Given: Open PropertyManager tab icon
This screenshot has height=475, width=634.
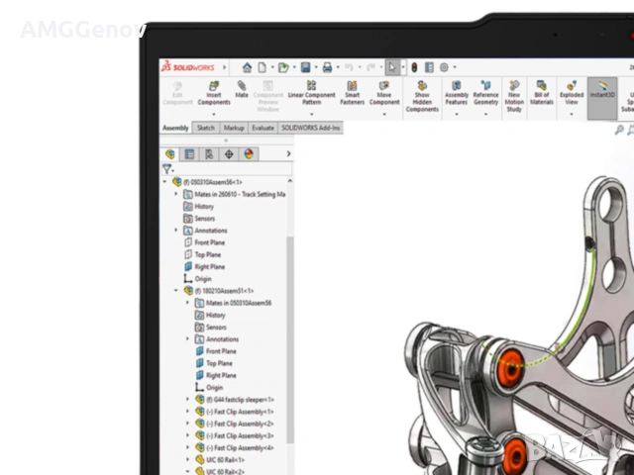Looking at the screenshot, I should tap(189, 154).
